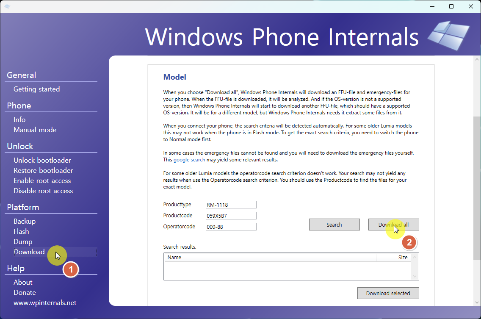Click the Download selected button
Image resolution: width=481 pixels, height=319 pixels.
coord(388,293)
